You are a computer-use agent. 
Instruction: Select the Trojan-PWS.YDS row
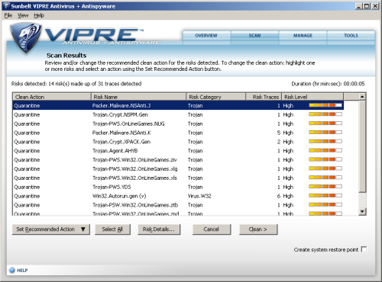(x=178, y=187)
